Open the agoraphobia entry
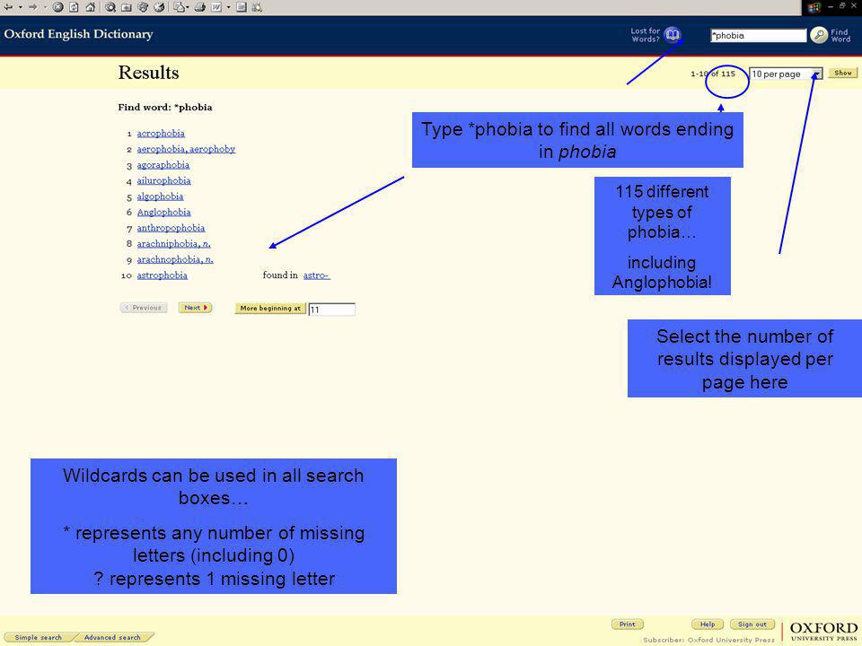This screenshot has width=862, height=646. (x=163, y=165)
